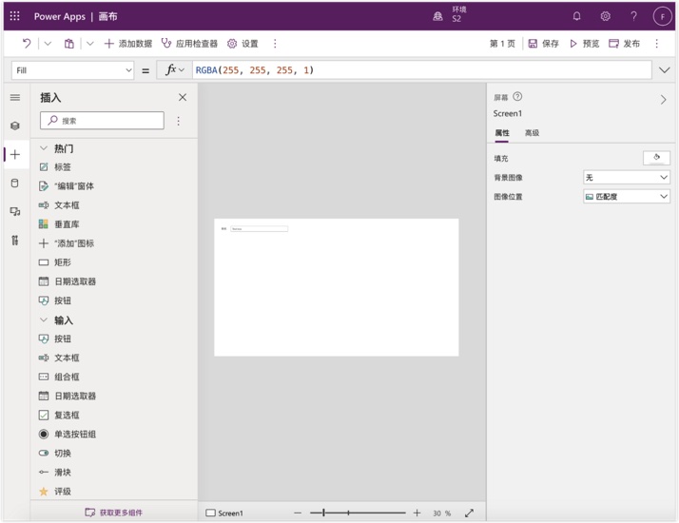Switch to 属性 properties tab

point(502,133)
